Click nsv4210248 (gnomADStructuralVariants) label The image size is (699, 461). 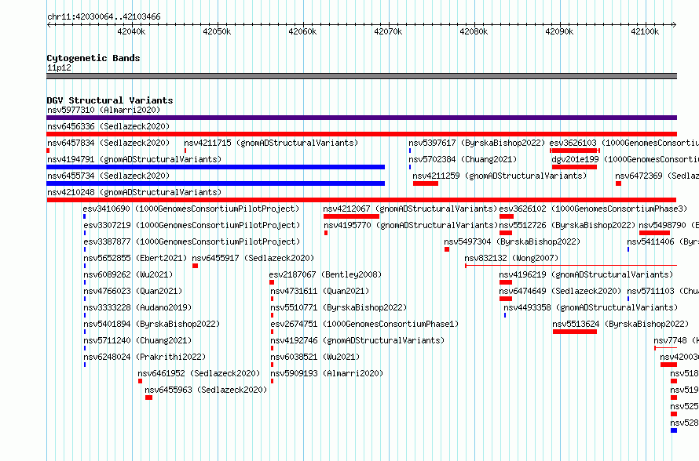point(134,192)
